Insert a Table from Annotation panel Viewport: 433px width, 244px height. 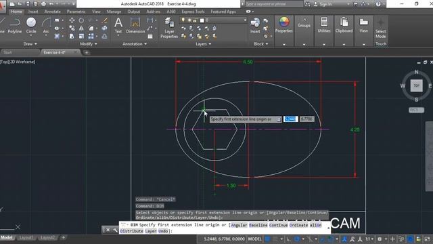150,36
